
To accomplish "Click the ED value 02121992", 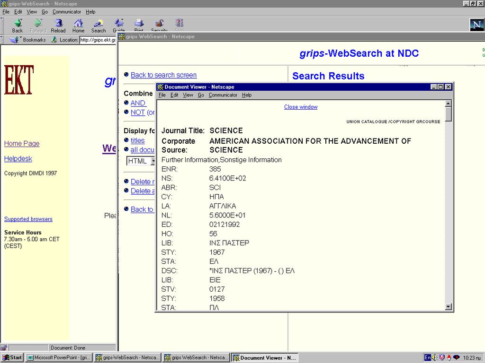I will pyautogui.click(x=225, y=225).
